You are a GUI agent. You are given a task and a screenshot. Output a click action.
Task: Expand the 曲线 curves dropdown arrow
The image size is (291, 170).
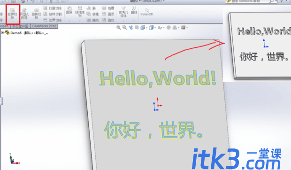[134, 21]
